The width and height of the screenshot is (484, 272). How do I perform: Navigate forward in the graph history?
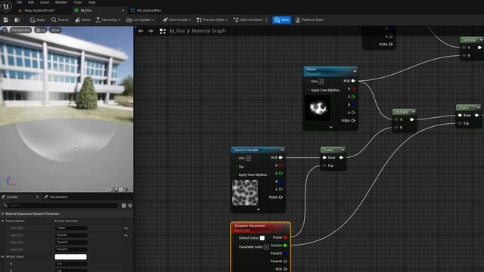150,31
